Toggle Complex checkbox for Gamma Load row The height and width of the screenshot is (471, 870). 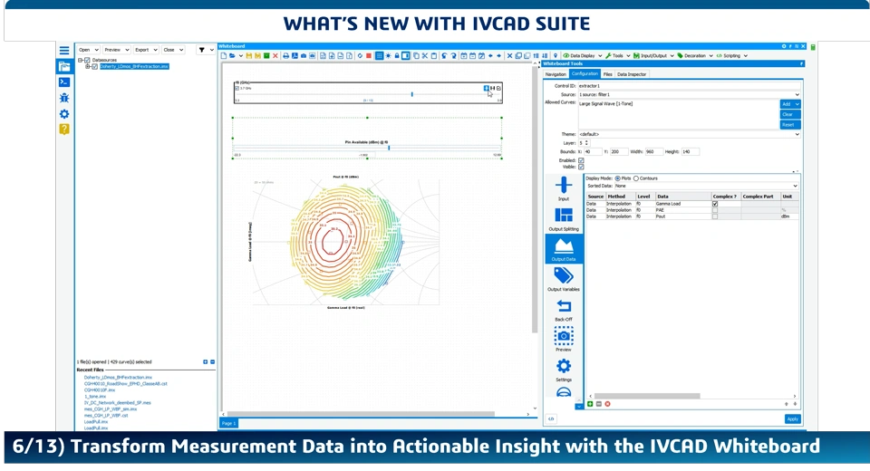point(715,204)
